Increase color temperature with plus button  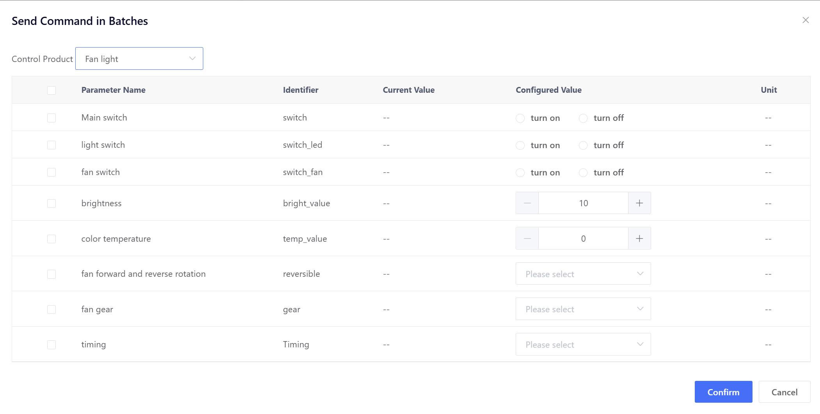(639, 239)
